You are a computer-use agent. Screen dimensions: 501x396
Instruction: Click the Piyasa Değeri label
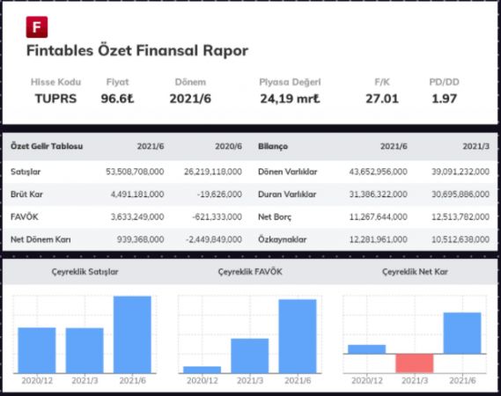click(x=290, y=82)
